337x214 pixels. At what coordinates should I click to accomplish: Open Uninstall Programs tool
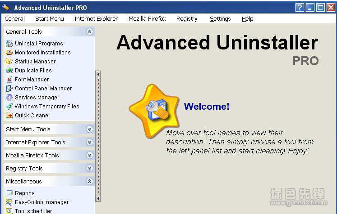click(x=39, y=44)
